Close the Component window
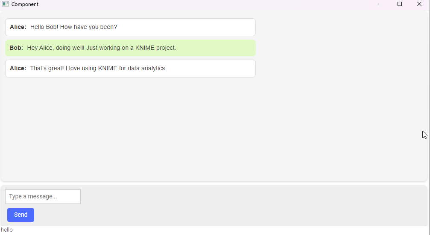This screenshot has width=430, height=235. (419, 4)
